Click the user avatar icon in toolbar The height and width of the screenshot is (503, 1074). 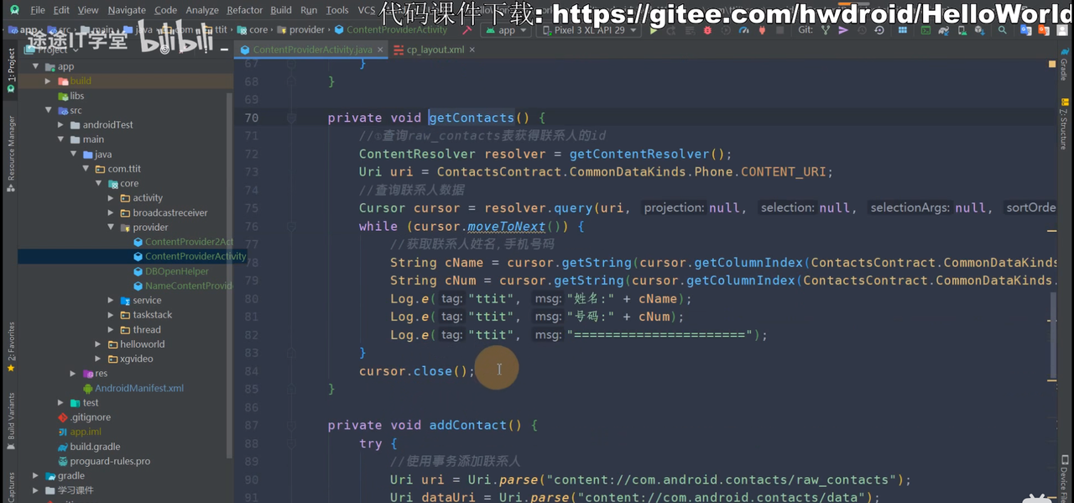[x=1062, y=30]
